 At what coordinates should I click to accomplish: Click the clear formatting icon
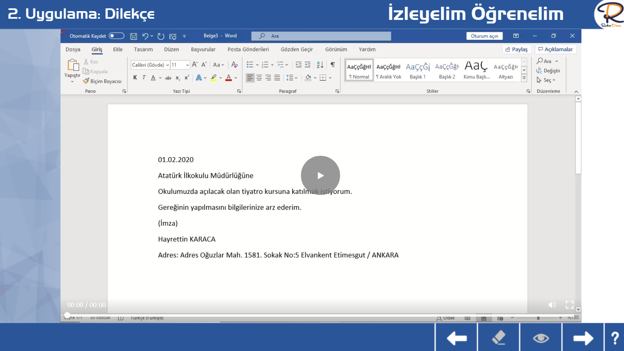234,65
